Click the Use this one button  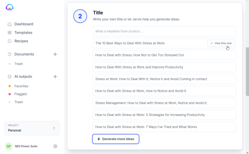click(221, 43)
